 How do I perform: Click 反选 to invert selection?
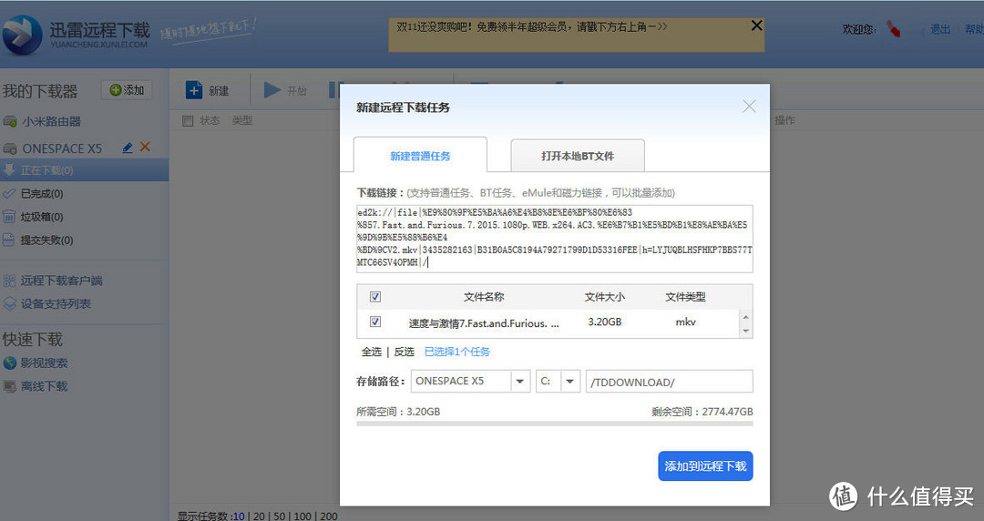(405, 352)
